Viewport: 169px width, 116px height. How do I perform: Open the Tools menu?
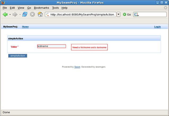coord(55,8)
